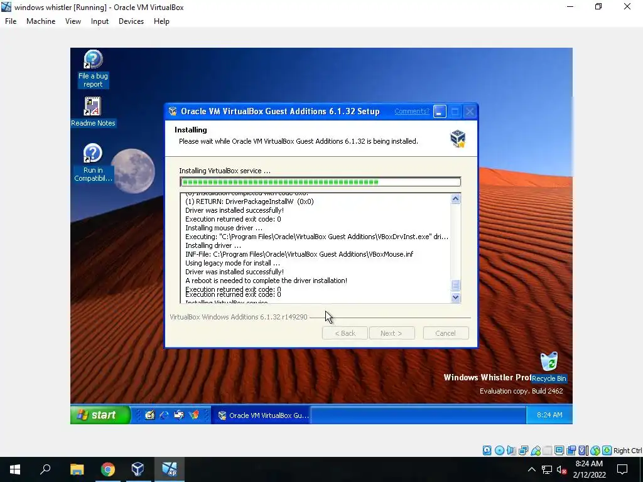Click the host taskbar search icon
The image size is (643, 482).
(x=45, y=469)
